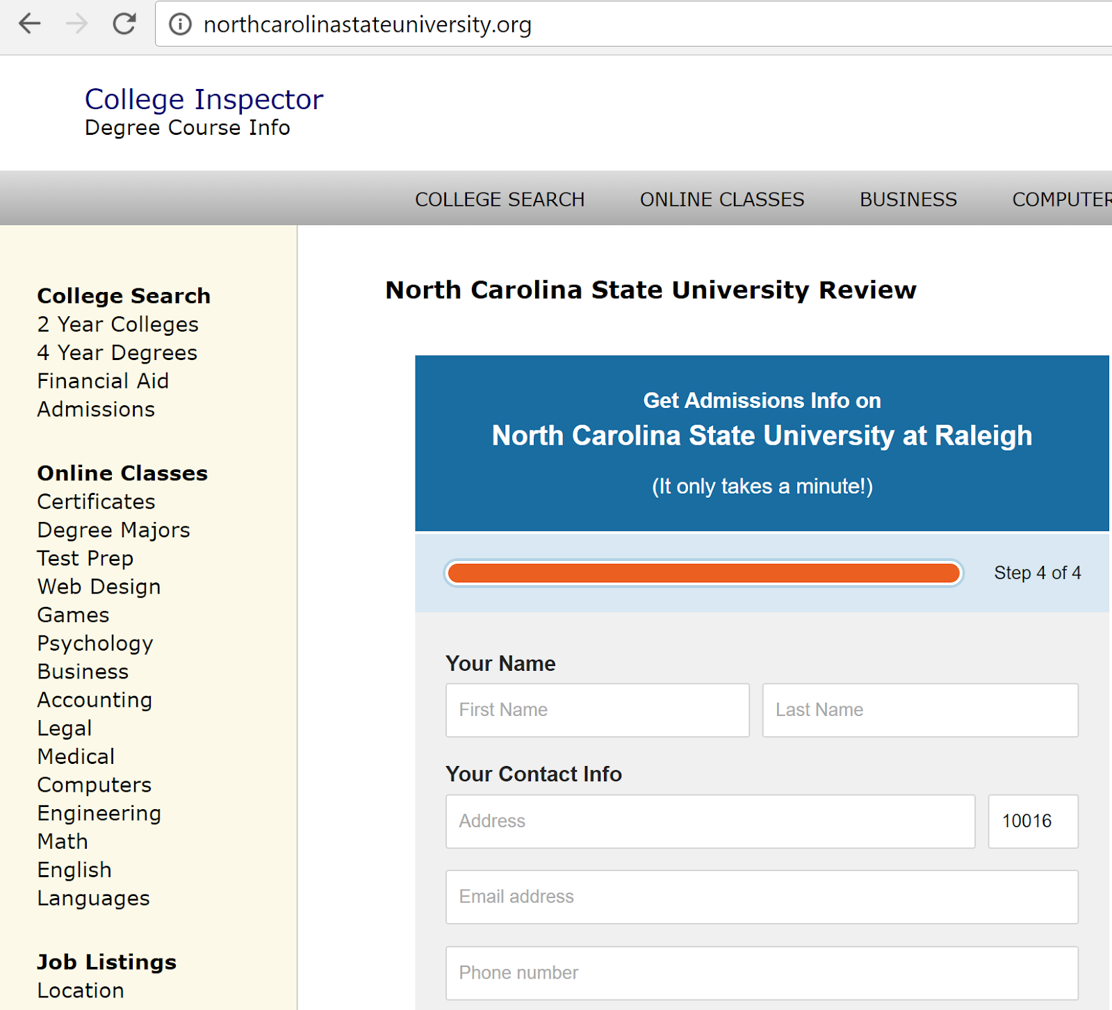Screen dimensions: 1112x1010
Task: Click 'North Carolina State University at Raleigh' banner text
Action: [x=762, y=436]
